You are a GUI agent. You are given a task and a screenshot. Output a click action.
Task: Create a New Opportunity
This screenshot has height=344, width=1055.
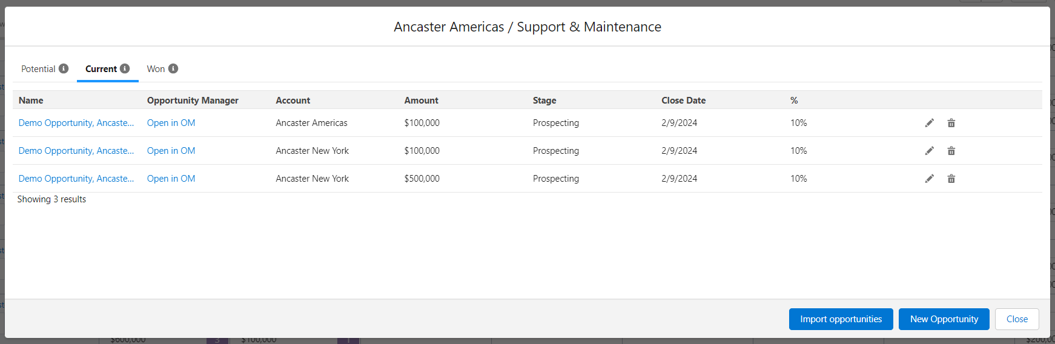[x=944, y=319]
